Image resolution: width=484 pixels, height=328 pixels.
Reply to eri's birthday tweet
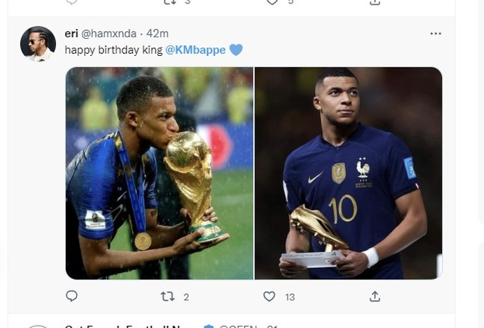pos(71,296)
